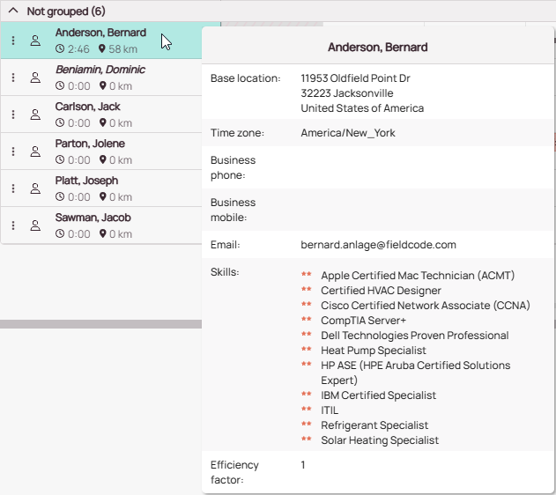Click the location pin in Platt, Joseph's row
The width and height of the screenshot is (556, 495).
[103, 196]
